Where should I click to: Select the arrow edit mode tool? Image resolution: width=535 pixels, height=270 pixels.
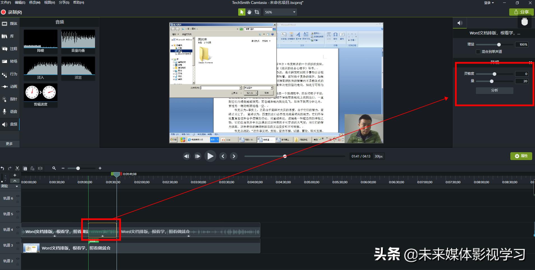pos(241,12)
